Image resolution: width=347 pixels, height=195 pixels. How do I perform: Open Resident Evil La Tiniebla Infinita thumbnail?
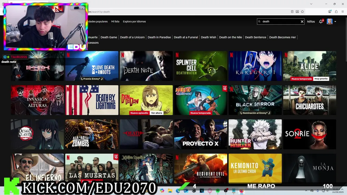(x=201, y=168)
